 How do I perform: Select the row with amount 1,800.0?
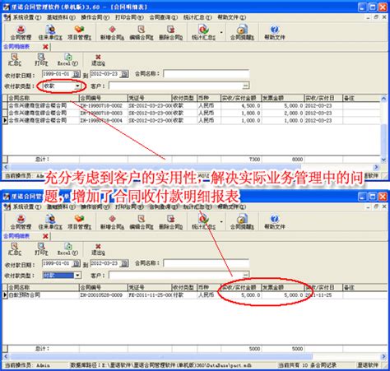pyautogui.click(x=191, y=113)
